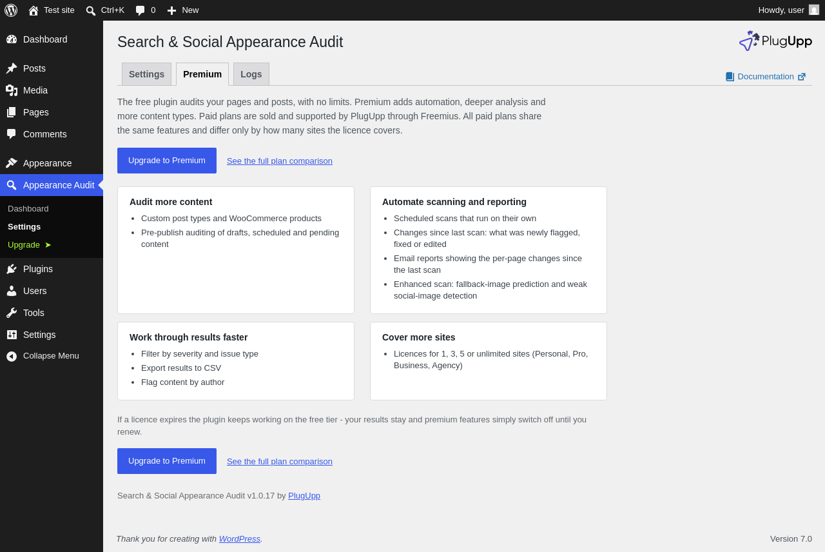Click the top Upgrade to Premium button
The image size is (825, 552).
167,161
